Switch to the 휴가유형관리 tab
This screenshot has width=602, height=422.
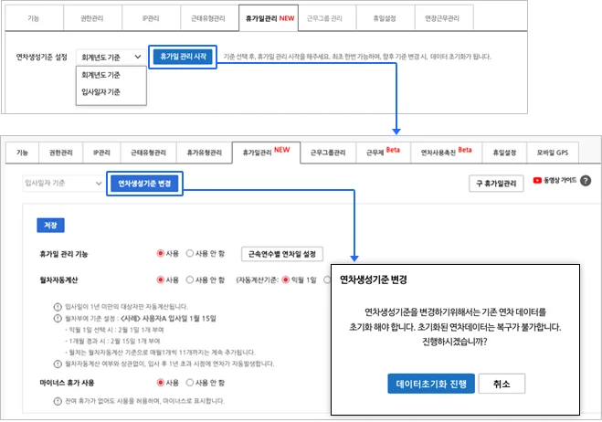point(197,151)
